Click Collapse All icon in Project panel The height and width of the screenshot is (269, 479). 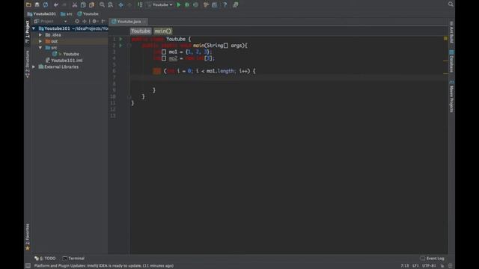coord(85,21)
